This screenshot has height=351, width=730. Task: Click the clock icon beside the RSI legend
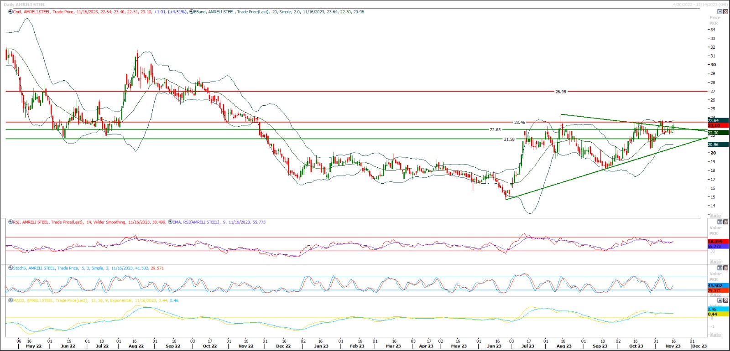pos(10,222)
